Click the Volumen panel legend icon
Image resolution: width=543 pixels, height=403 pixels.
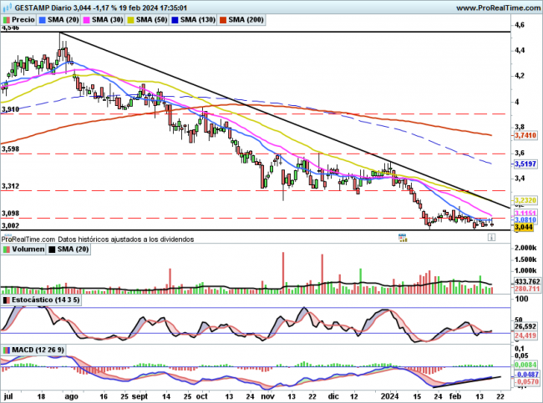click(x=7, y=249)
